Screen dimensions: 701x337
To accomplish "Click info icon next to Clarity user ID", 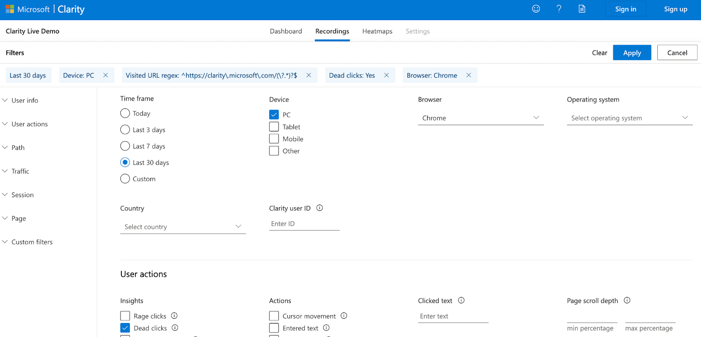I will pos(320,208).
